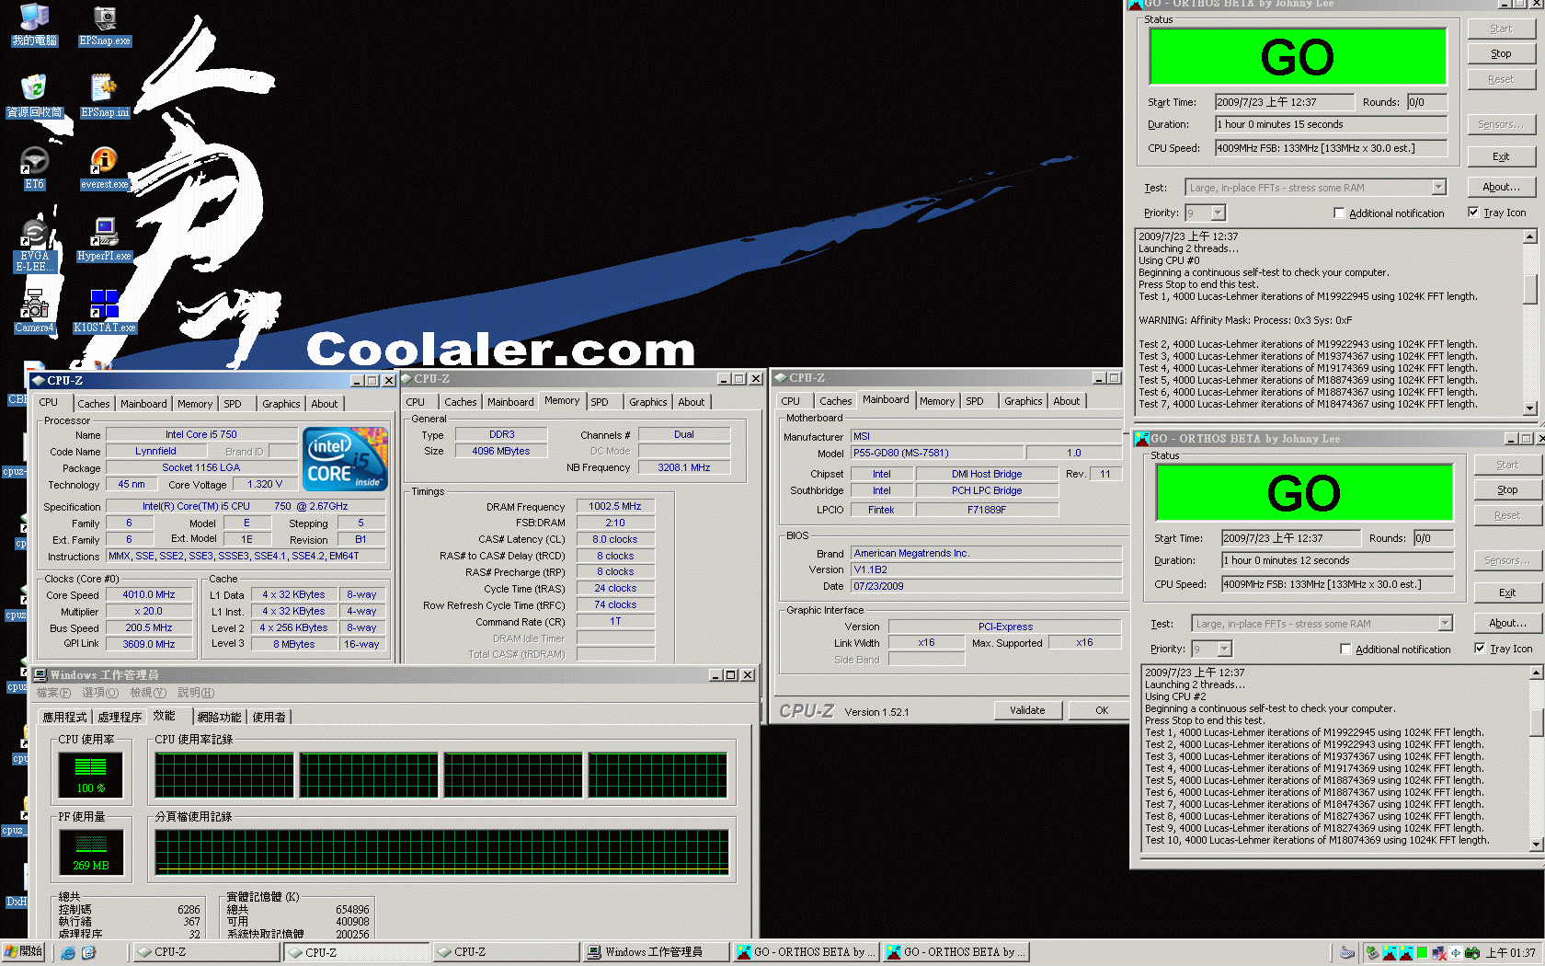The width and height of the screenshot is (1545, 966).
Task: Select the Camera4 desktop shortcut
Action: coord(34,312)
